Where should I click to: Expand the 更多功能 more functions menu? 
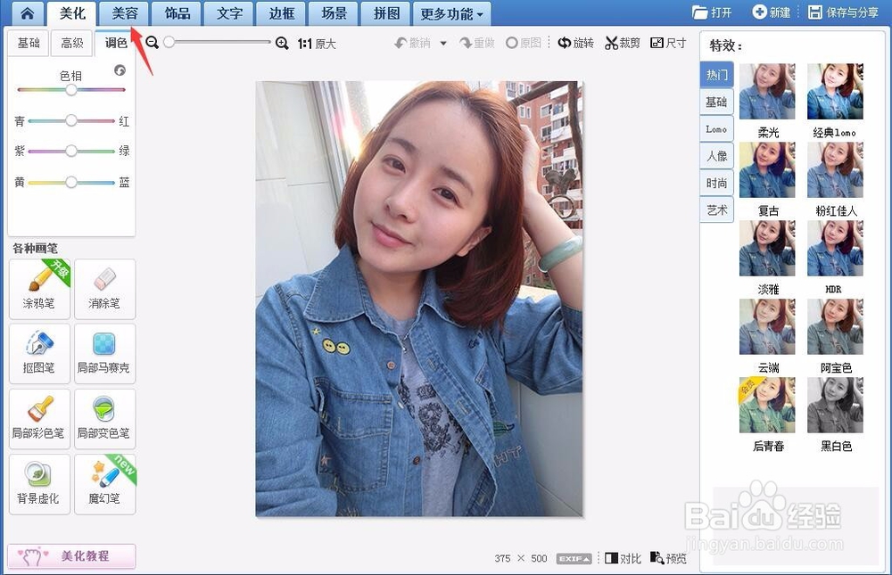451,13
